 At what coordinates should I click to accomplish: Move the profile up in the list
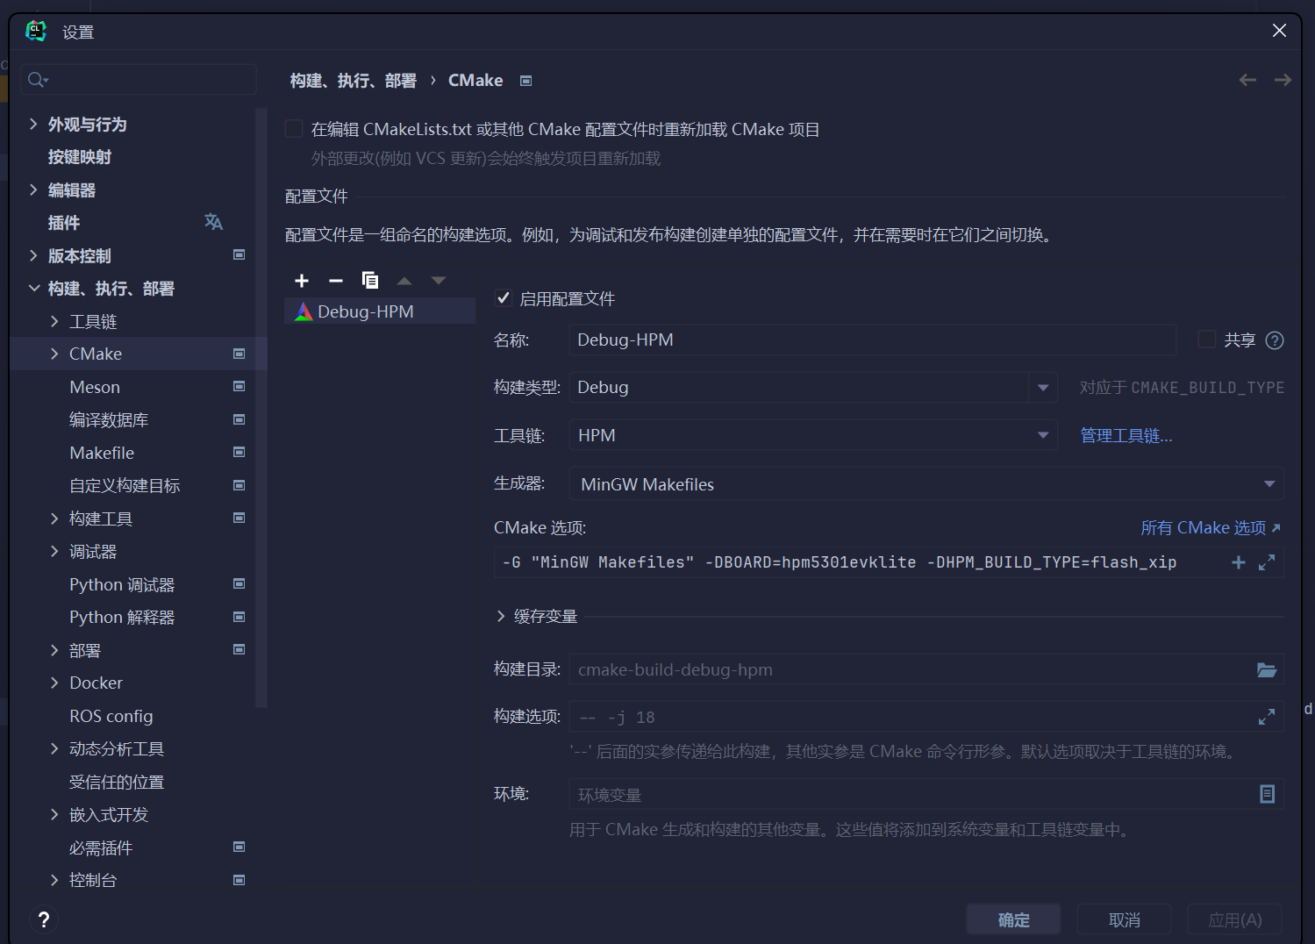coord(404,281)
